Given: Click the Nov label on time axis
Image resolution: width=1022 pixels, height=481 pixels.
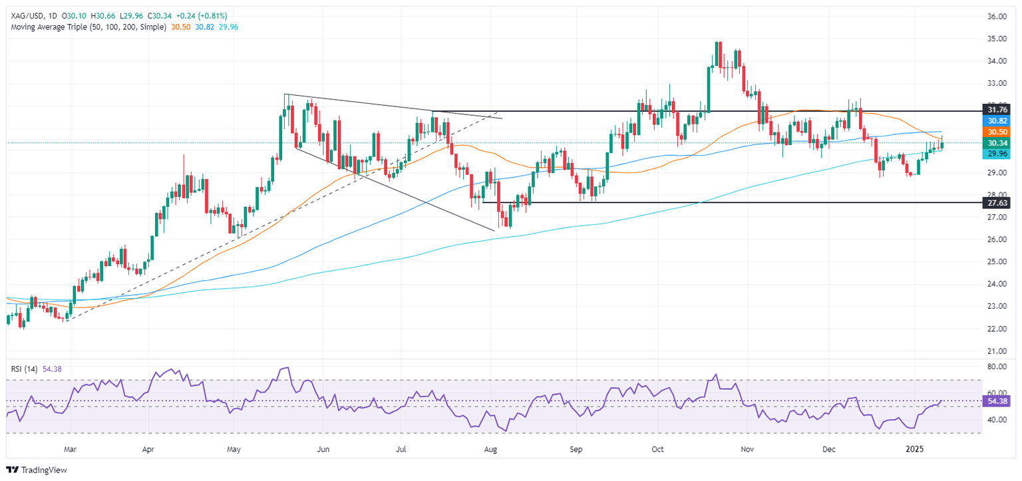Looking at the screenshot, I should click(x=747, y=449).
